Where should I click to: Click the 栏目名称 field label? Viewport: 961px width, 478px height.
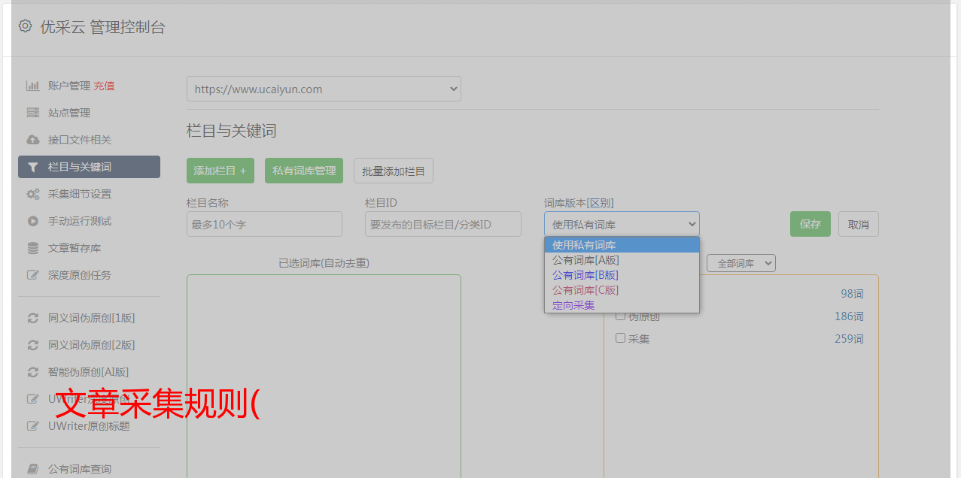pyautogui.click(x=208, y=203)
